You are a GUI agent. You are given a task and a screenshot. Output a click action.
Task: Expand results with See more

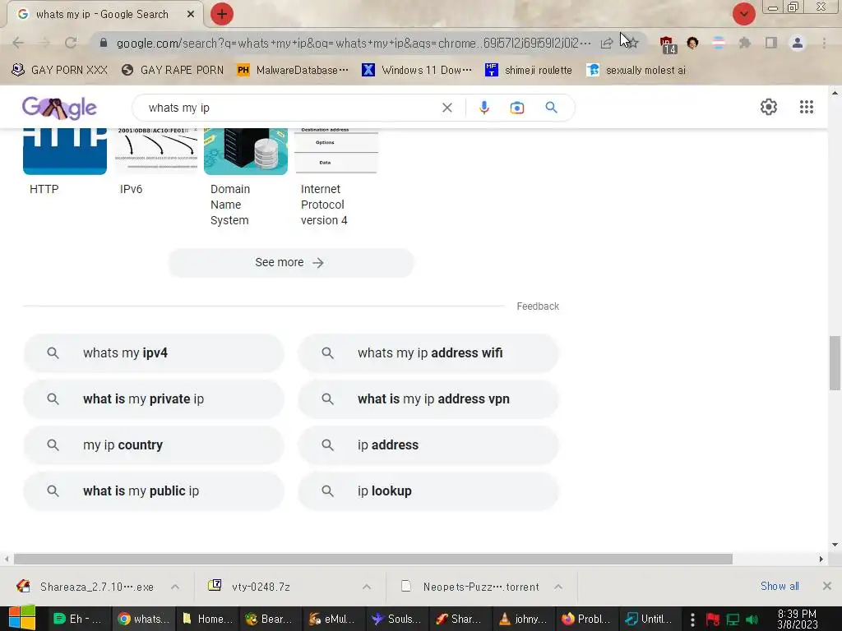pos(291,262)
